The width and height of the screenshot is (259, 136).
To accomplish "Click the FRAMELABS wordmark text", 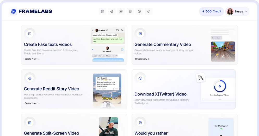I will click(x=35, y=11).
